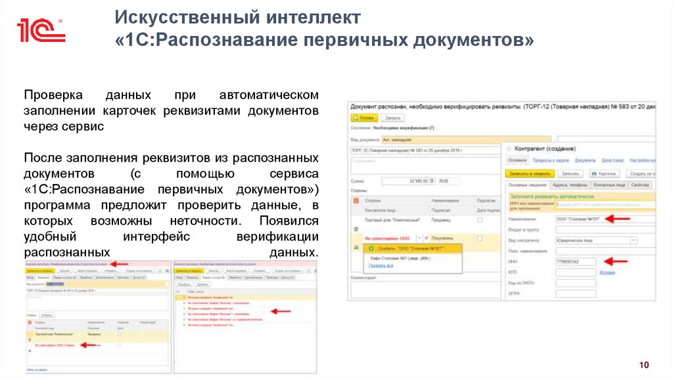Click the red table icon in Стороны header
This screenshot has height=377, width=673.
[356, 200]
